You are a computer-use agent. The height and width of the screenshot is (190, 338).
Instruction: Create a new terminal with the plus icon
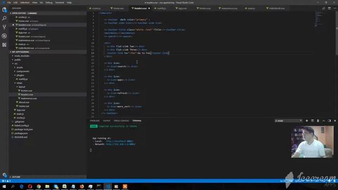click(307, 121)
